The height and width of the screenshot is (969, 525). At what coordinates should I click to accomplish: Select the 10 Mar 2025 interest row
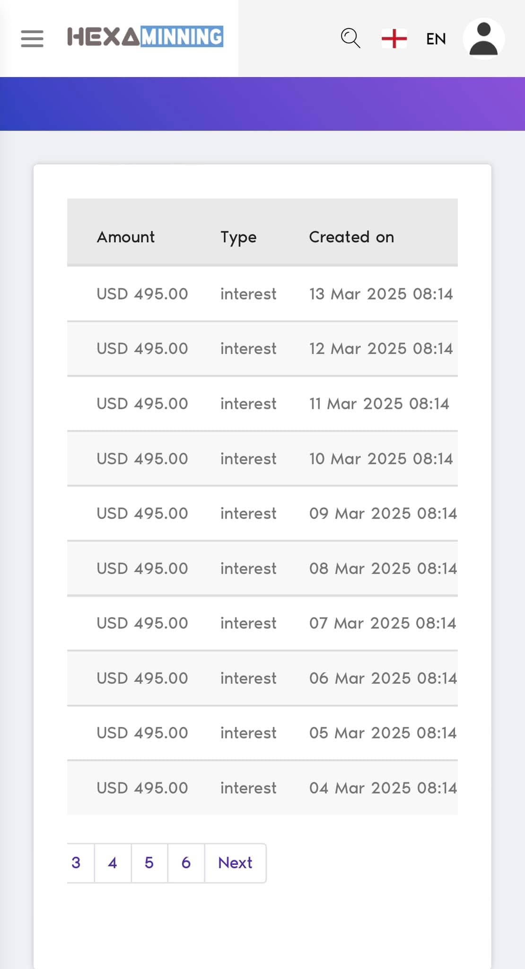pyautogui.click(x=262, y=458)
